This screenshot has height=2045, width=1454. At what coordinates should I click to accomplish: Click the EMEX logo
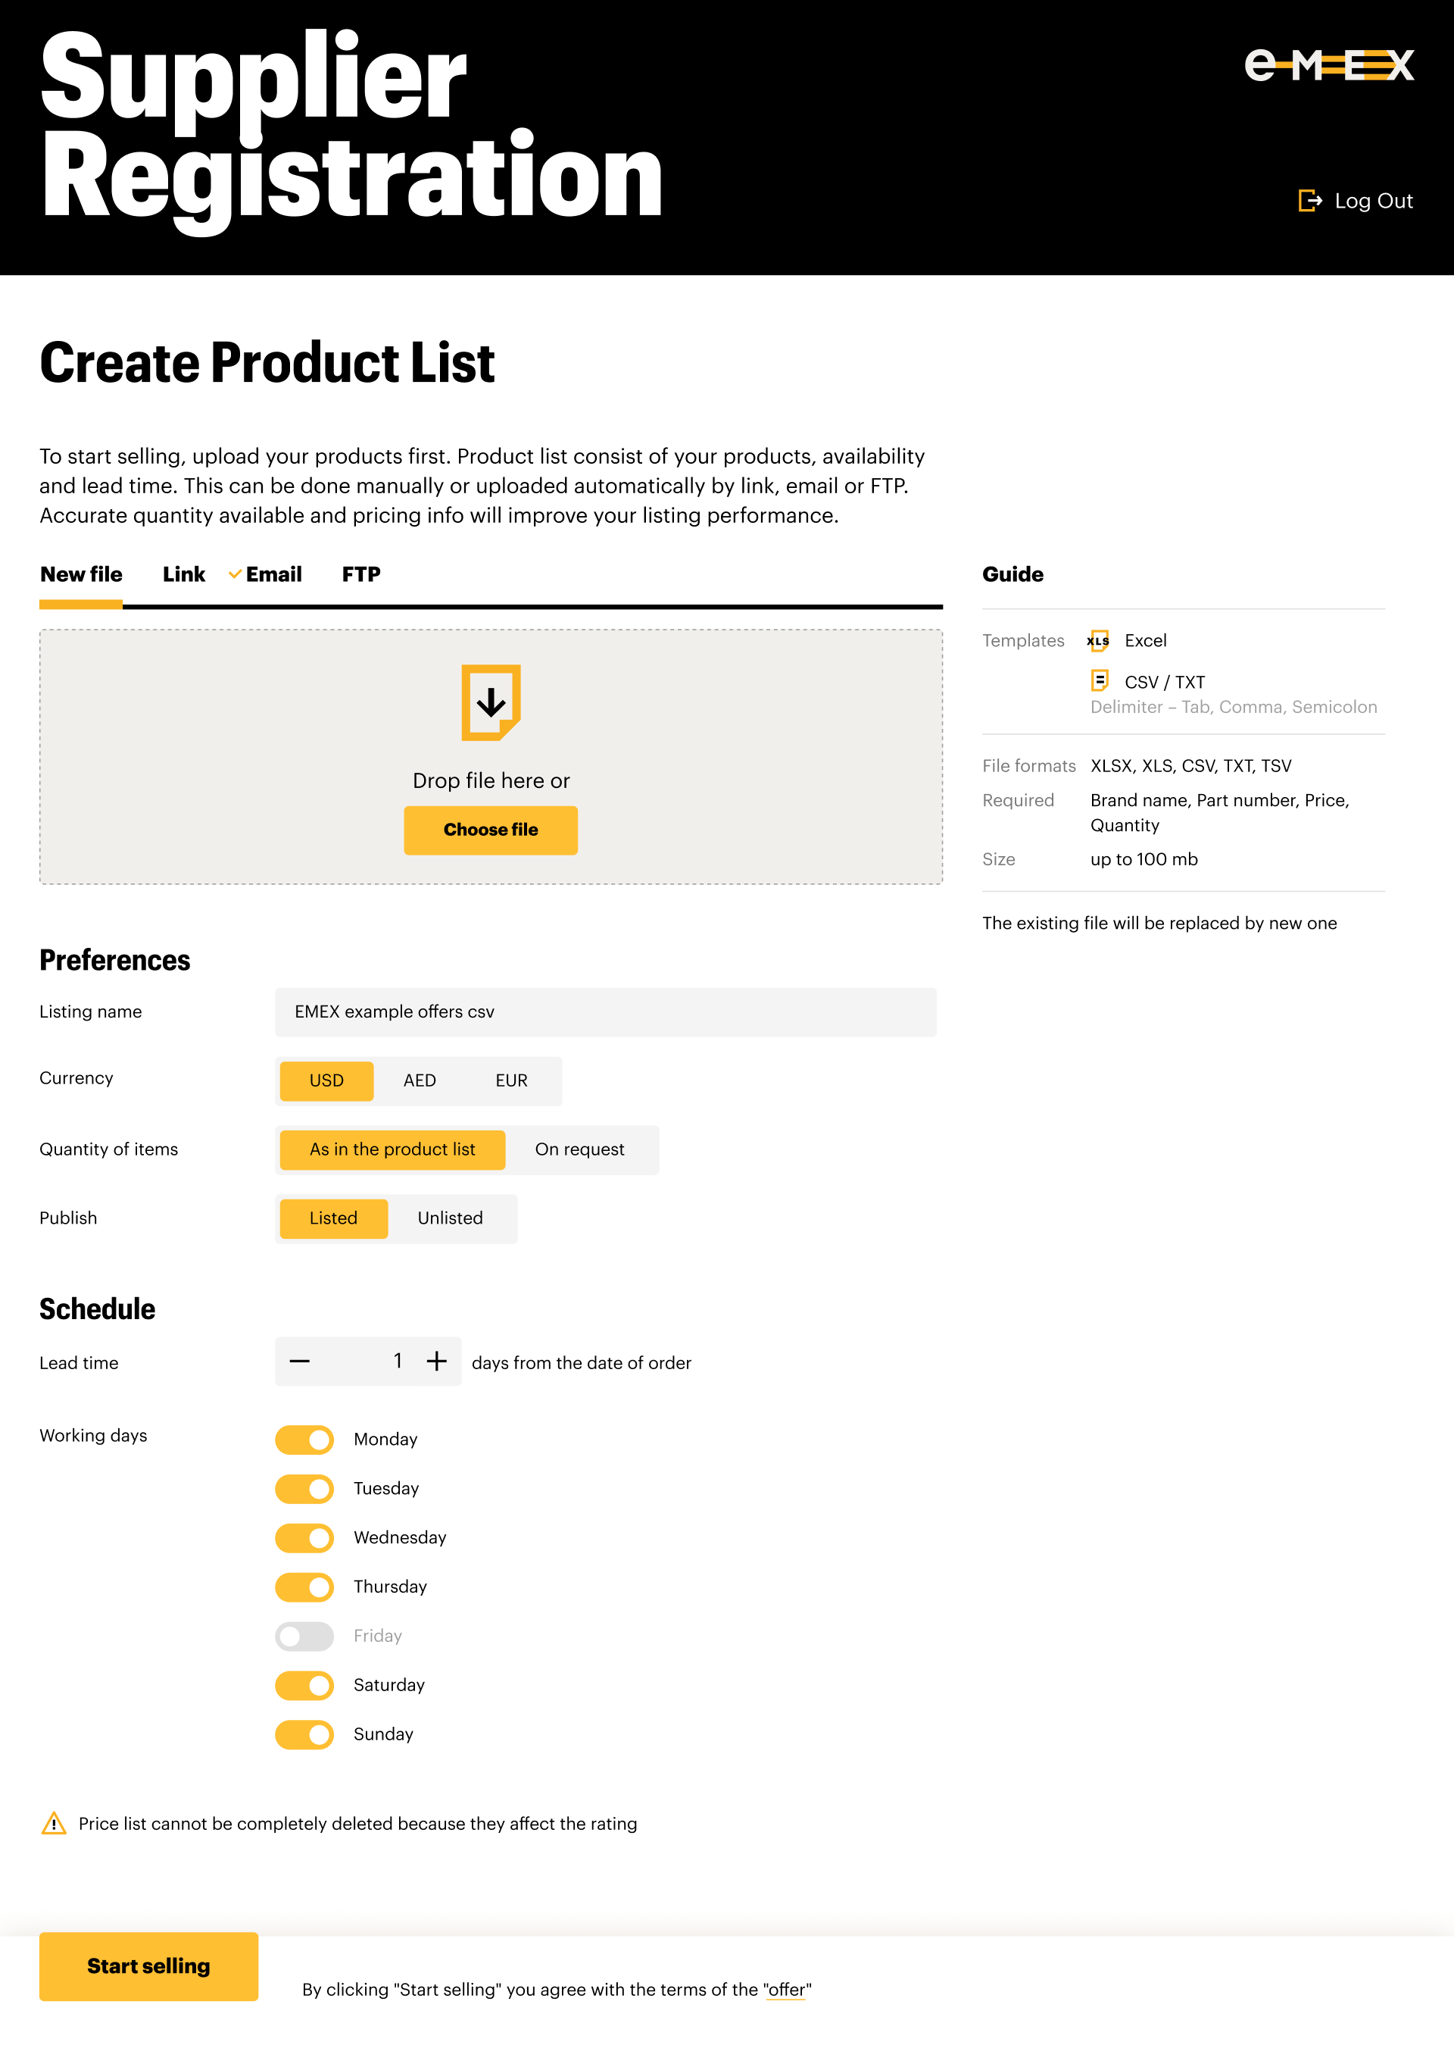[x=1328, y=64]
